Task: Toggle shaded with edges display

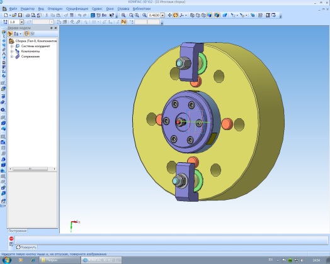Action: tap(217, 15)
